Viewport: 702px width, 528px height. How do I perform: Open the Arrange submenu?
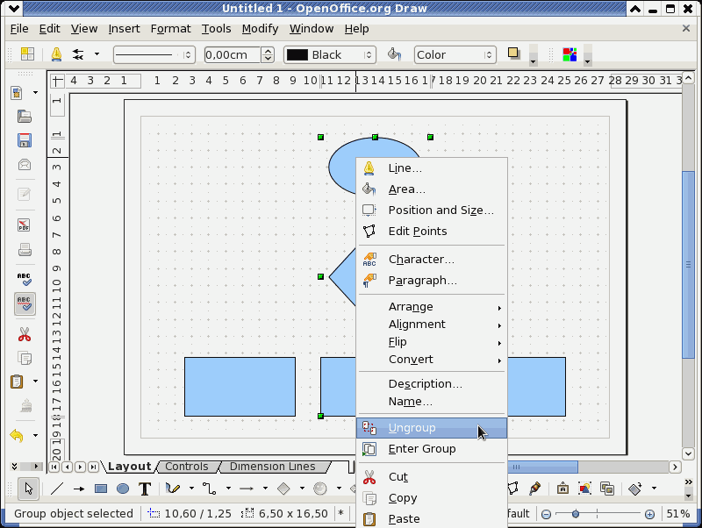[x=432, y=307]
